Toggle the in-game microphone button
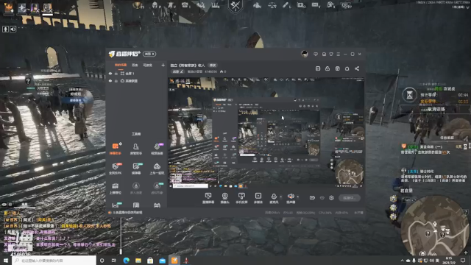Viewport: 471px width, 265px height. point(5,29)
